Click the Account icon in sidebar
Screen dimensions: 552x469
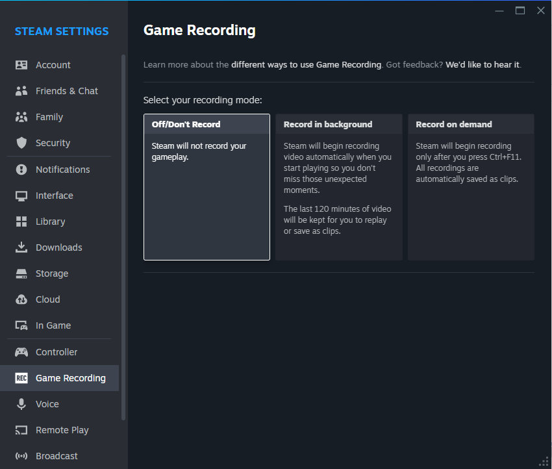21,65
